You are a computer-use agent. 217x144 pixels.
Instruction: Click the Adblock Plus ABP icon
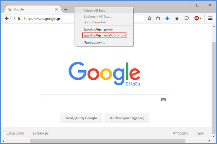(197, 18)
